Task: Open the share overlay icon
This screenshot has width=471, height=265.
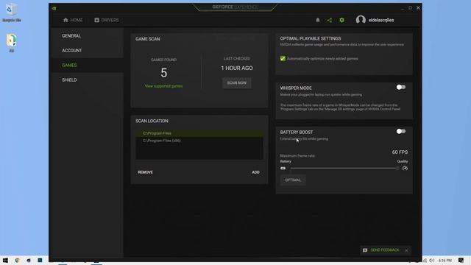Action: pos(330,20)
